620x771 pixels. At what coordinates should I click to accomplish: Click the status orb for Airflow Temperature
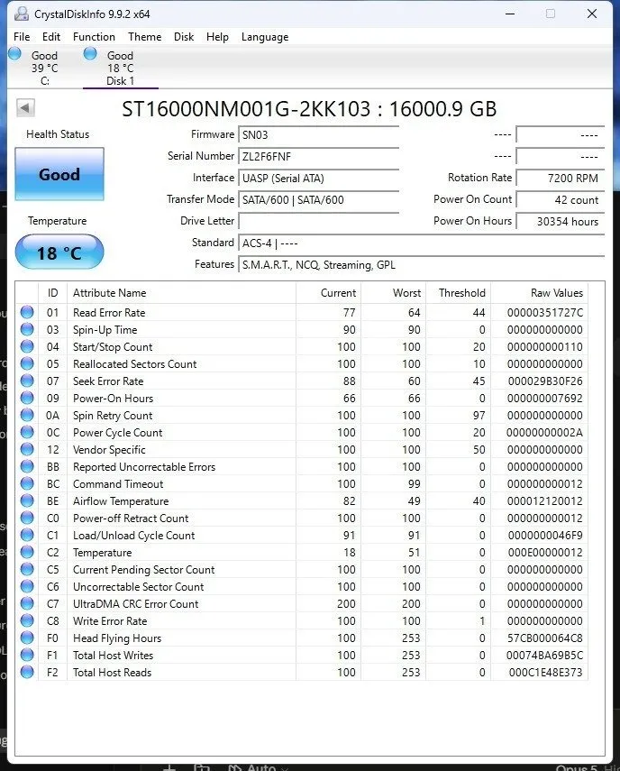[27, 500]
